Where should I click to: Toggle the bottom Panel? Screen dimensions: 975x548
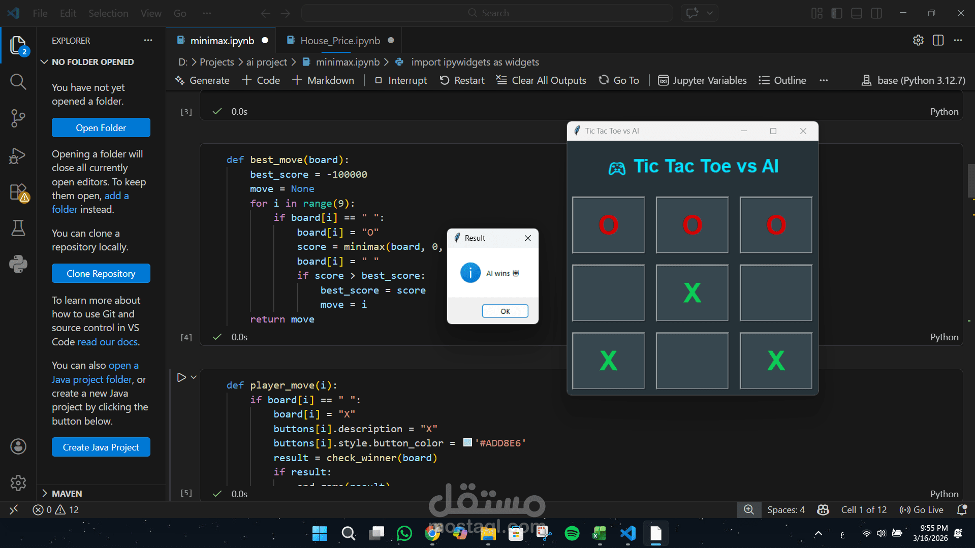tap(856, 13)
